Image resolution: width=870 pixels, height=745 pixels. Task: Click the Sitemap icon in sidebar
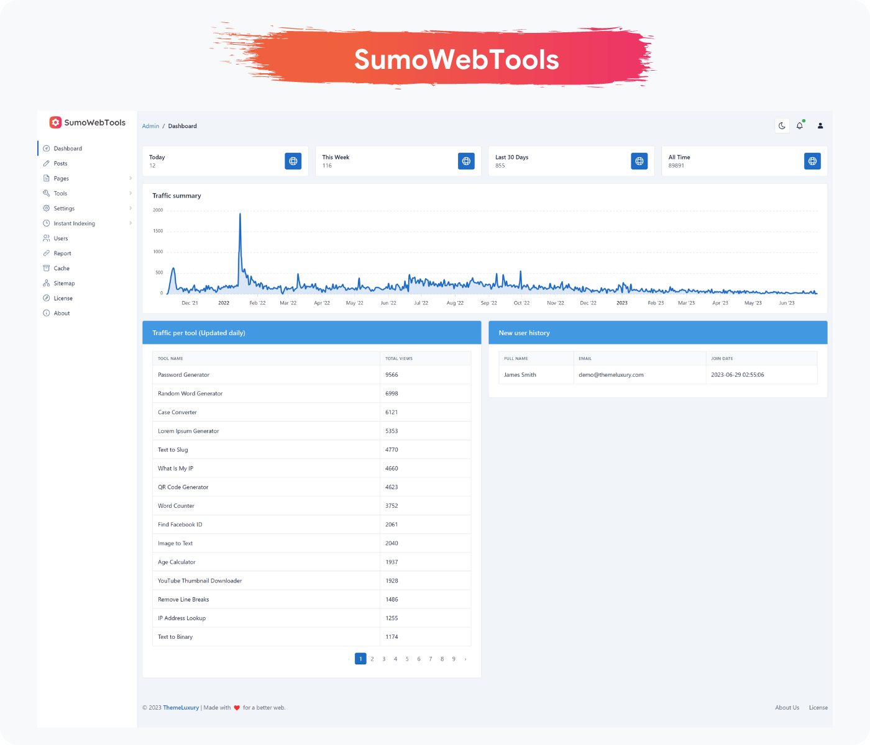pyautogui.click(x=46, y=283)
